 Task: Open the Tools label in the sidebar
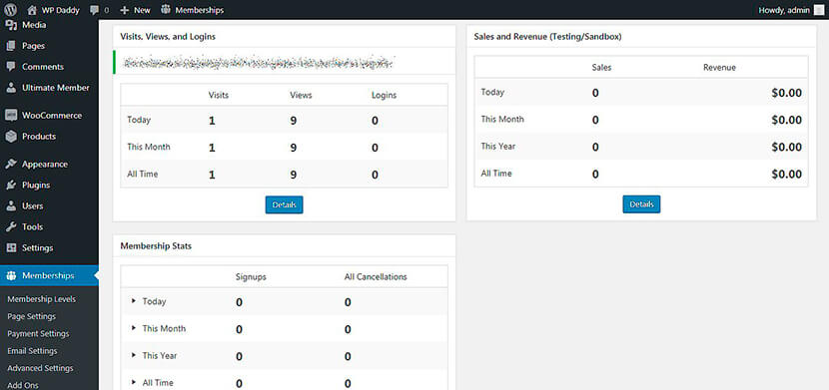point(32,227)
